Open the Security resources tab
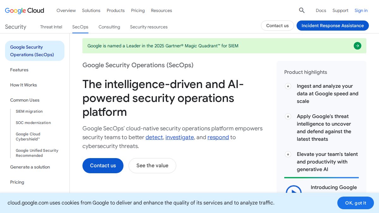This screenshot has height=213, width=379. tap(149, 27)
